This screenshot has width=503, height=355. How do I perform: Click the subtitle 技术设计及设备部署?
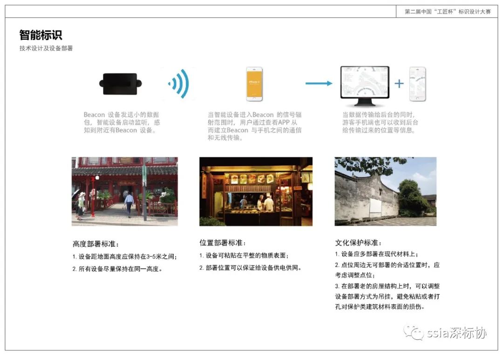[x=46, y=48]
